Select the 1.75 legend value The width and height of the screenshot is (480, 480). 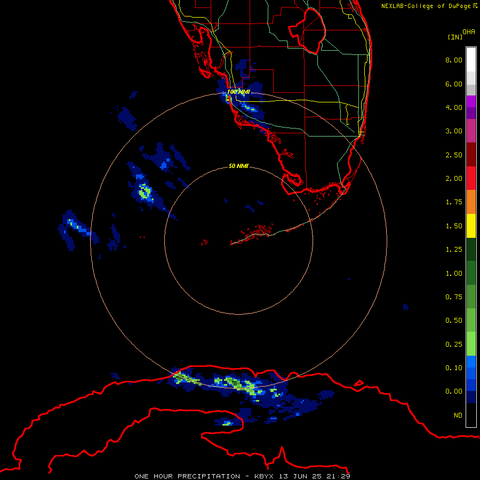point(454,202)
